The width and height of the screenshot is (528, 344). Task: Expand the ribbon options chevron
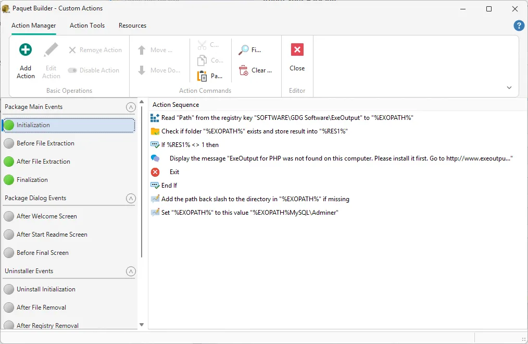(x=509, y=88)
